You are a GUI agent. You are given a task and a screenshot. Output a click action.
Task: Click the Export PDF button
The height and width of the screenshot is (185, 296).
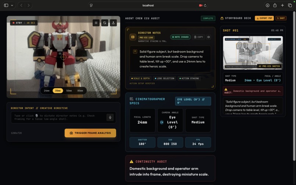click(264, 18)
